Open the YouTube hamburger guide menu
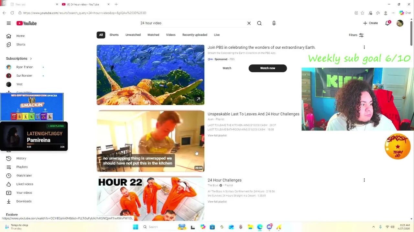Viewport: 414px width, 232px height. pos(9,23)
